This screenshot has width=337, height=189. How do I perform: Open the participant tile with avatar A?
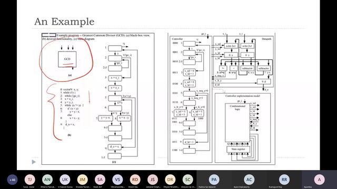(320, 180)
